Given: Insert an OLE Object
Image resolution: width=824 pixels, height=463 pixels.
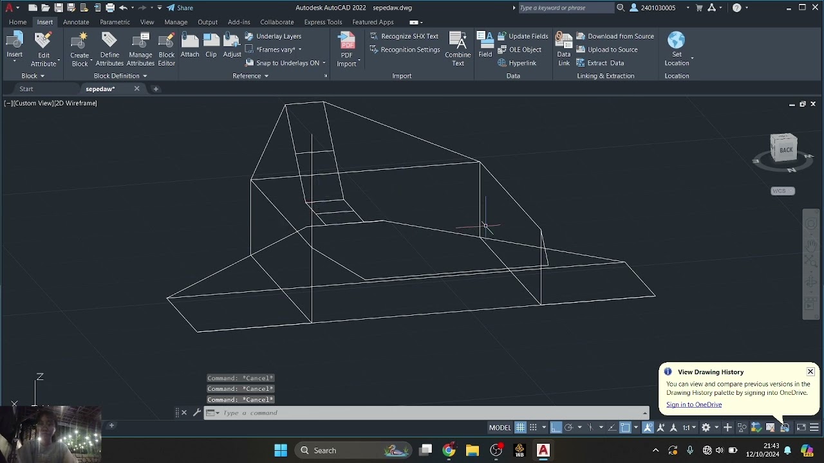Looking at the screenshot, I should coord(520,50).
